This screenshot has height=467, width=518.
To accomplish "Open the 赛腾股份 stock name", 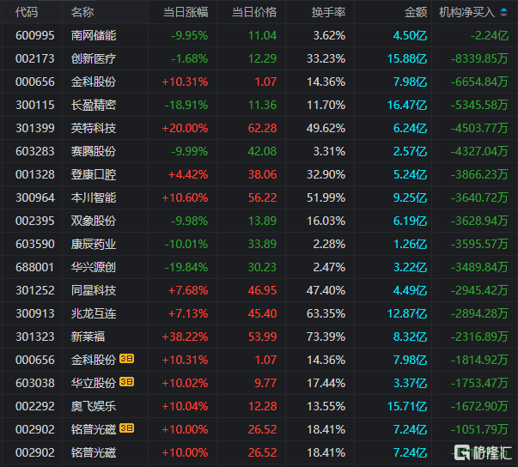I will pyautogui.click(x=94, y=151).
